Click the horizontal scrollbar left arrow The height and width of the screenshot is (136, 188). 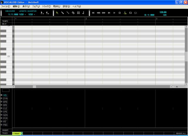click(14, 87)
